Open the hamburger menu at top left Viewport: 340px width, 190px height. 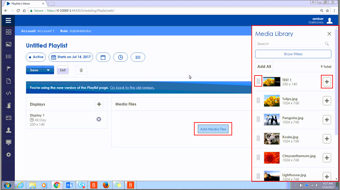coord(8,20)
